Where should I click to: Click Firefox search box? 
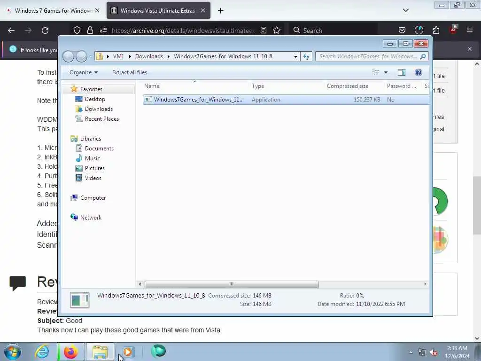coord(334,31)
